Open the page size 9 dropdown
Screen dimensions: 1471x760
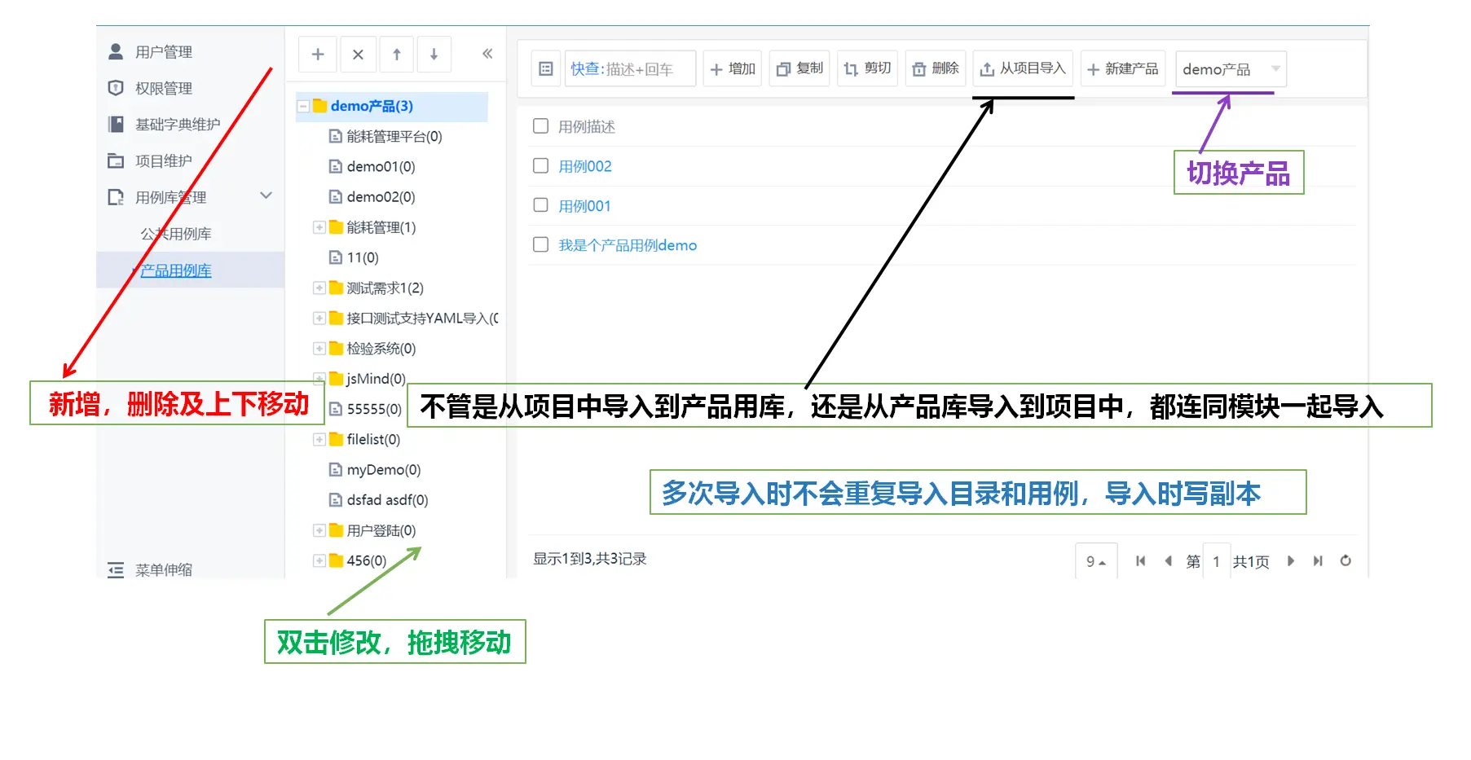(1096, 561)
